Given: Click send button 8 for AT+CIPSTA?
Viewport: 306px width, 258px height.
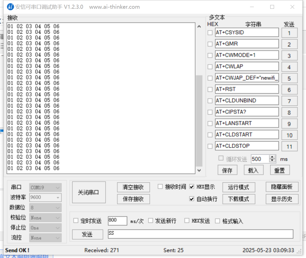Looking at the screenshot, I should click(x=289, y=112).
